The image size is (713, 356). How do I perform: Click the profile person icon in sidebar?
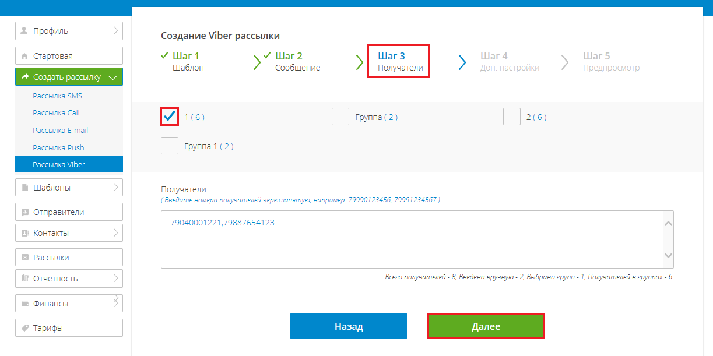click(24, 31)
